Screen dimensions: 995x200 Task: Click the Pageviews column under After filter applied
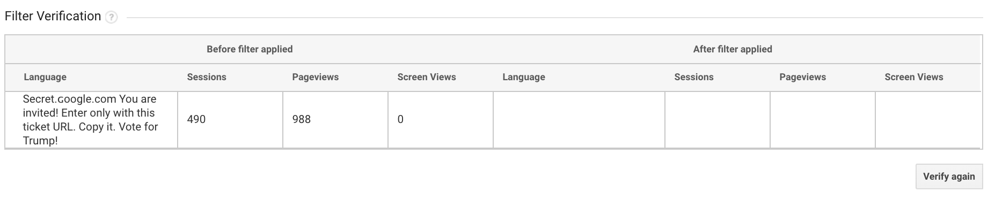point(803,77)
